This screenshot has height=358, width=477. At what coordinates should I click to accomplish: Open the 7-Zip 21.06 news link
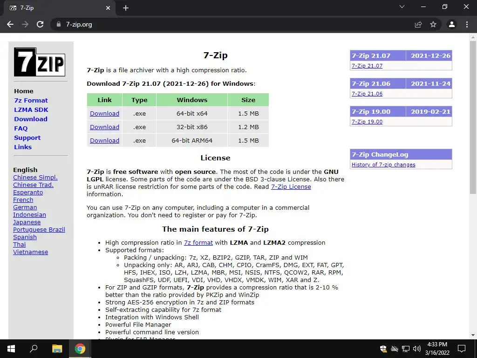pos(367,94)
